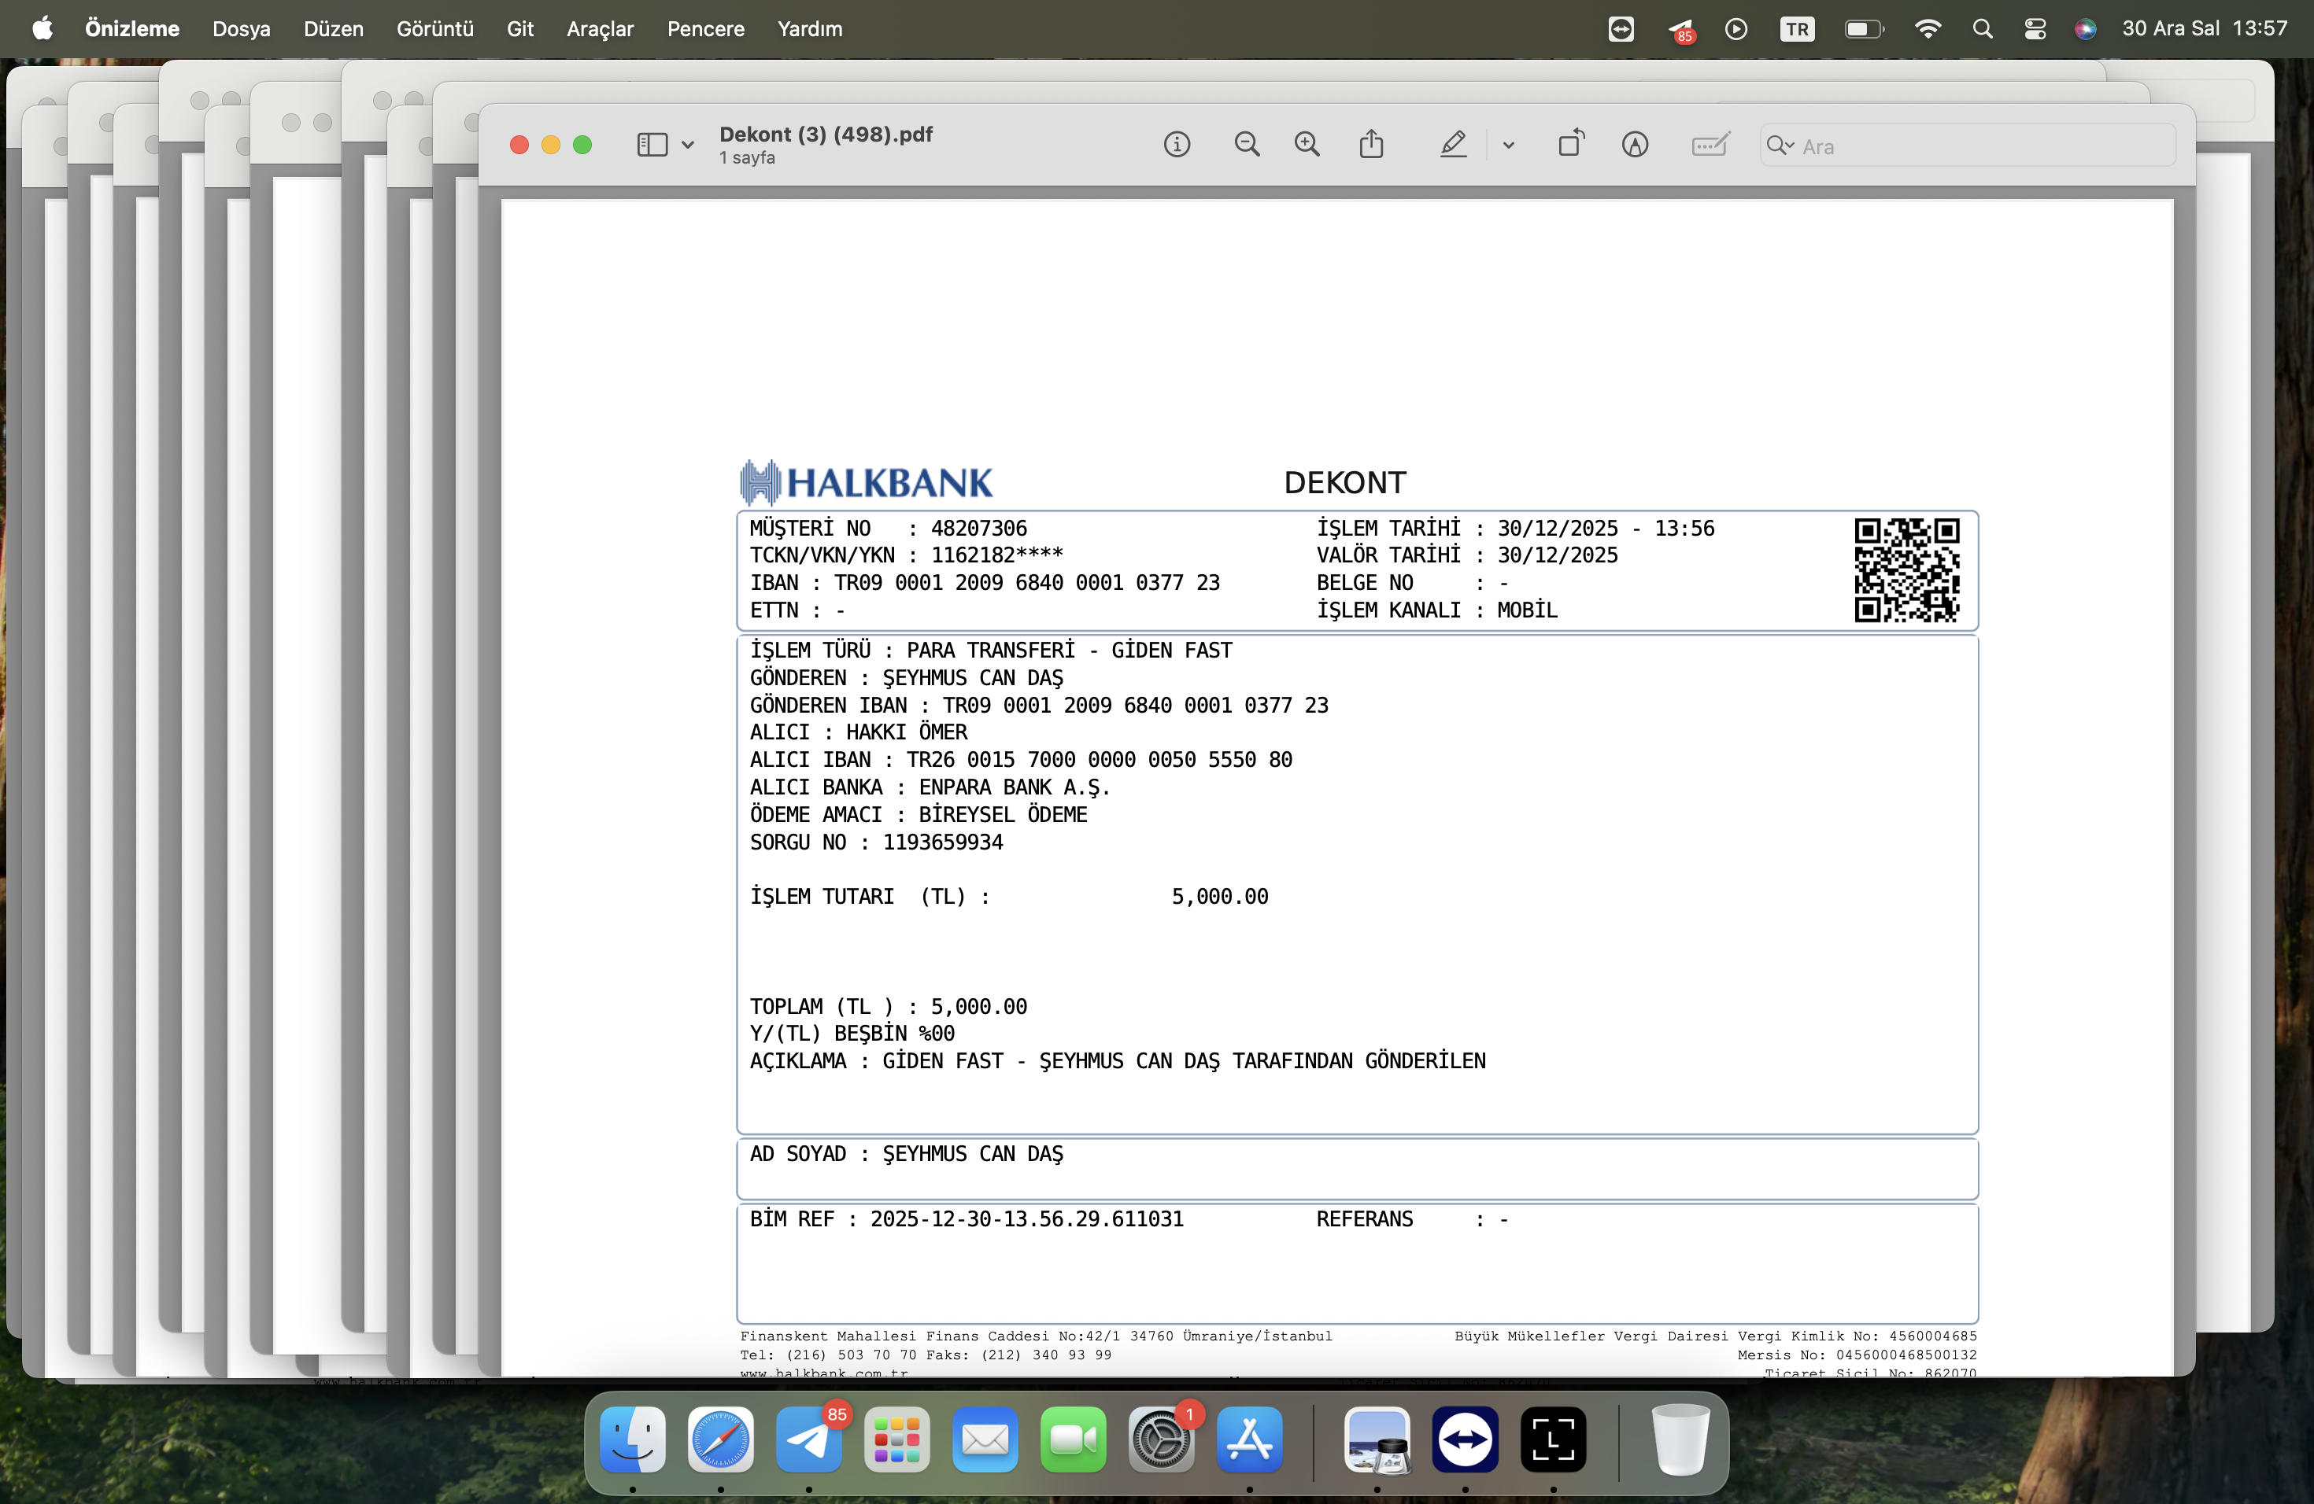Rotate the page with rotate icon
This screenshot has width=2314, height=1504.
point(1571,144)
